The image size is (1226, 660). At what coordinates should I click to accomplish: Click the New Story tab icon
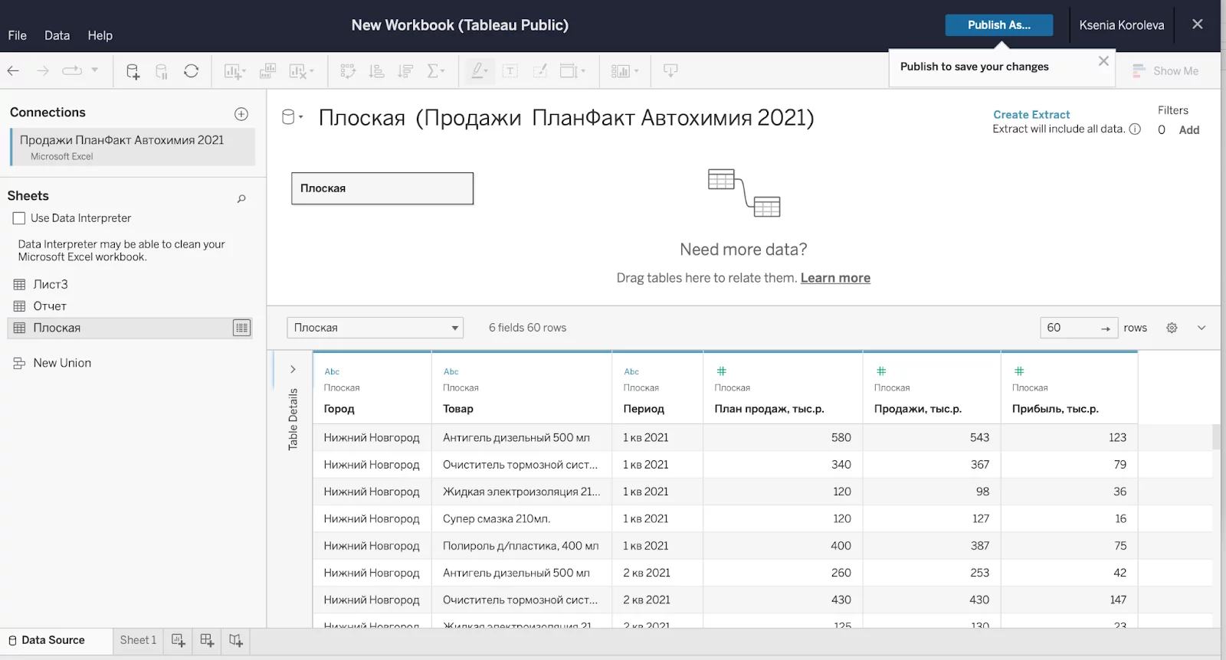pos(236,641)
